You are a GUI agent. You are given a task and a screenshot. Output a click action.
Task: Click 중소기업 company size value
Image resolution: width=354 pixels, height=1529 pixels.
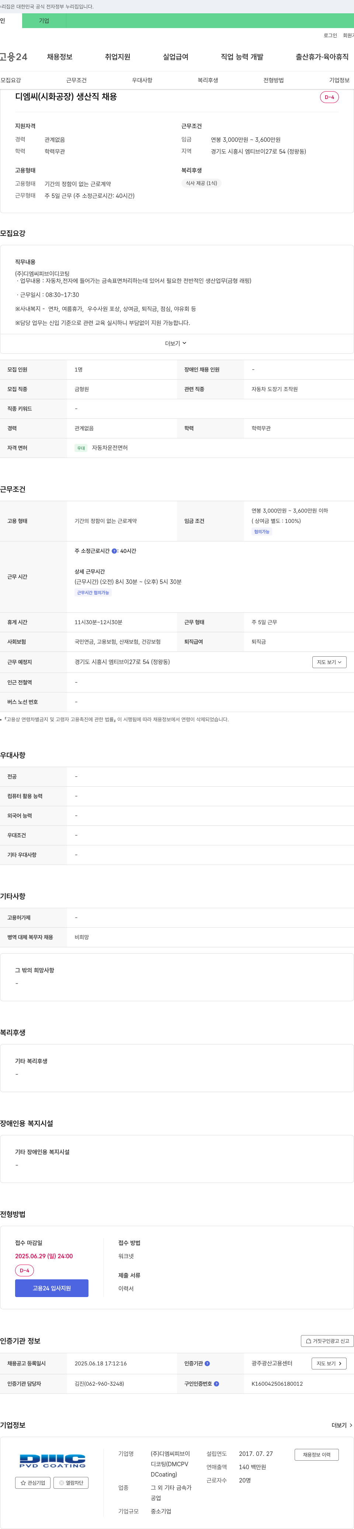point(161,1511)
